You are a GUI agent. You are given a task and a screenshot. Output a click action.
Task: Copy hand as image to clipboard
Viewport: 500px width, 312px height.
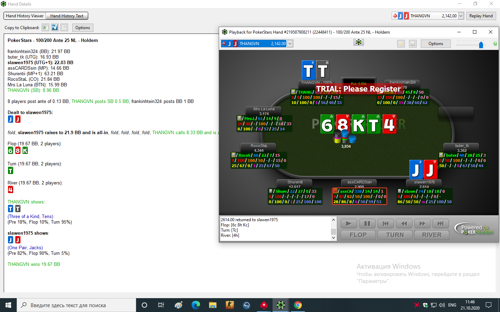click(45, 27)
